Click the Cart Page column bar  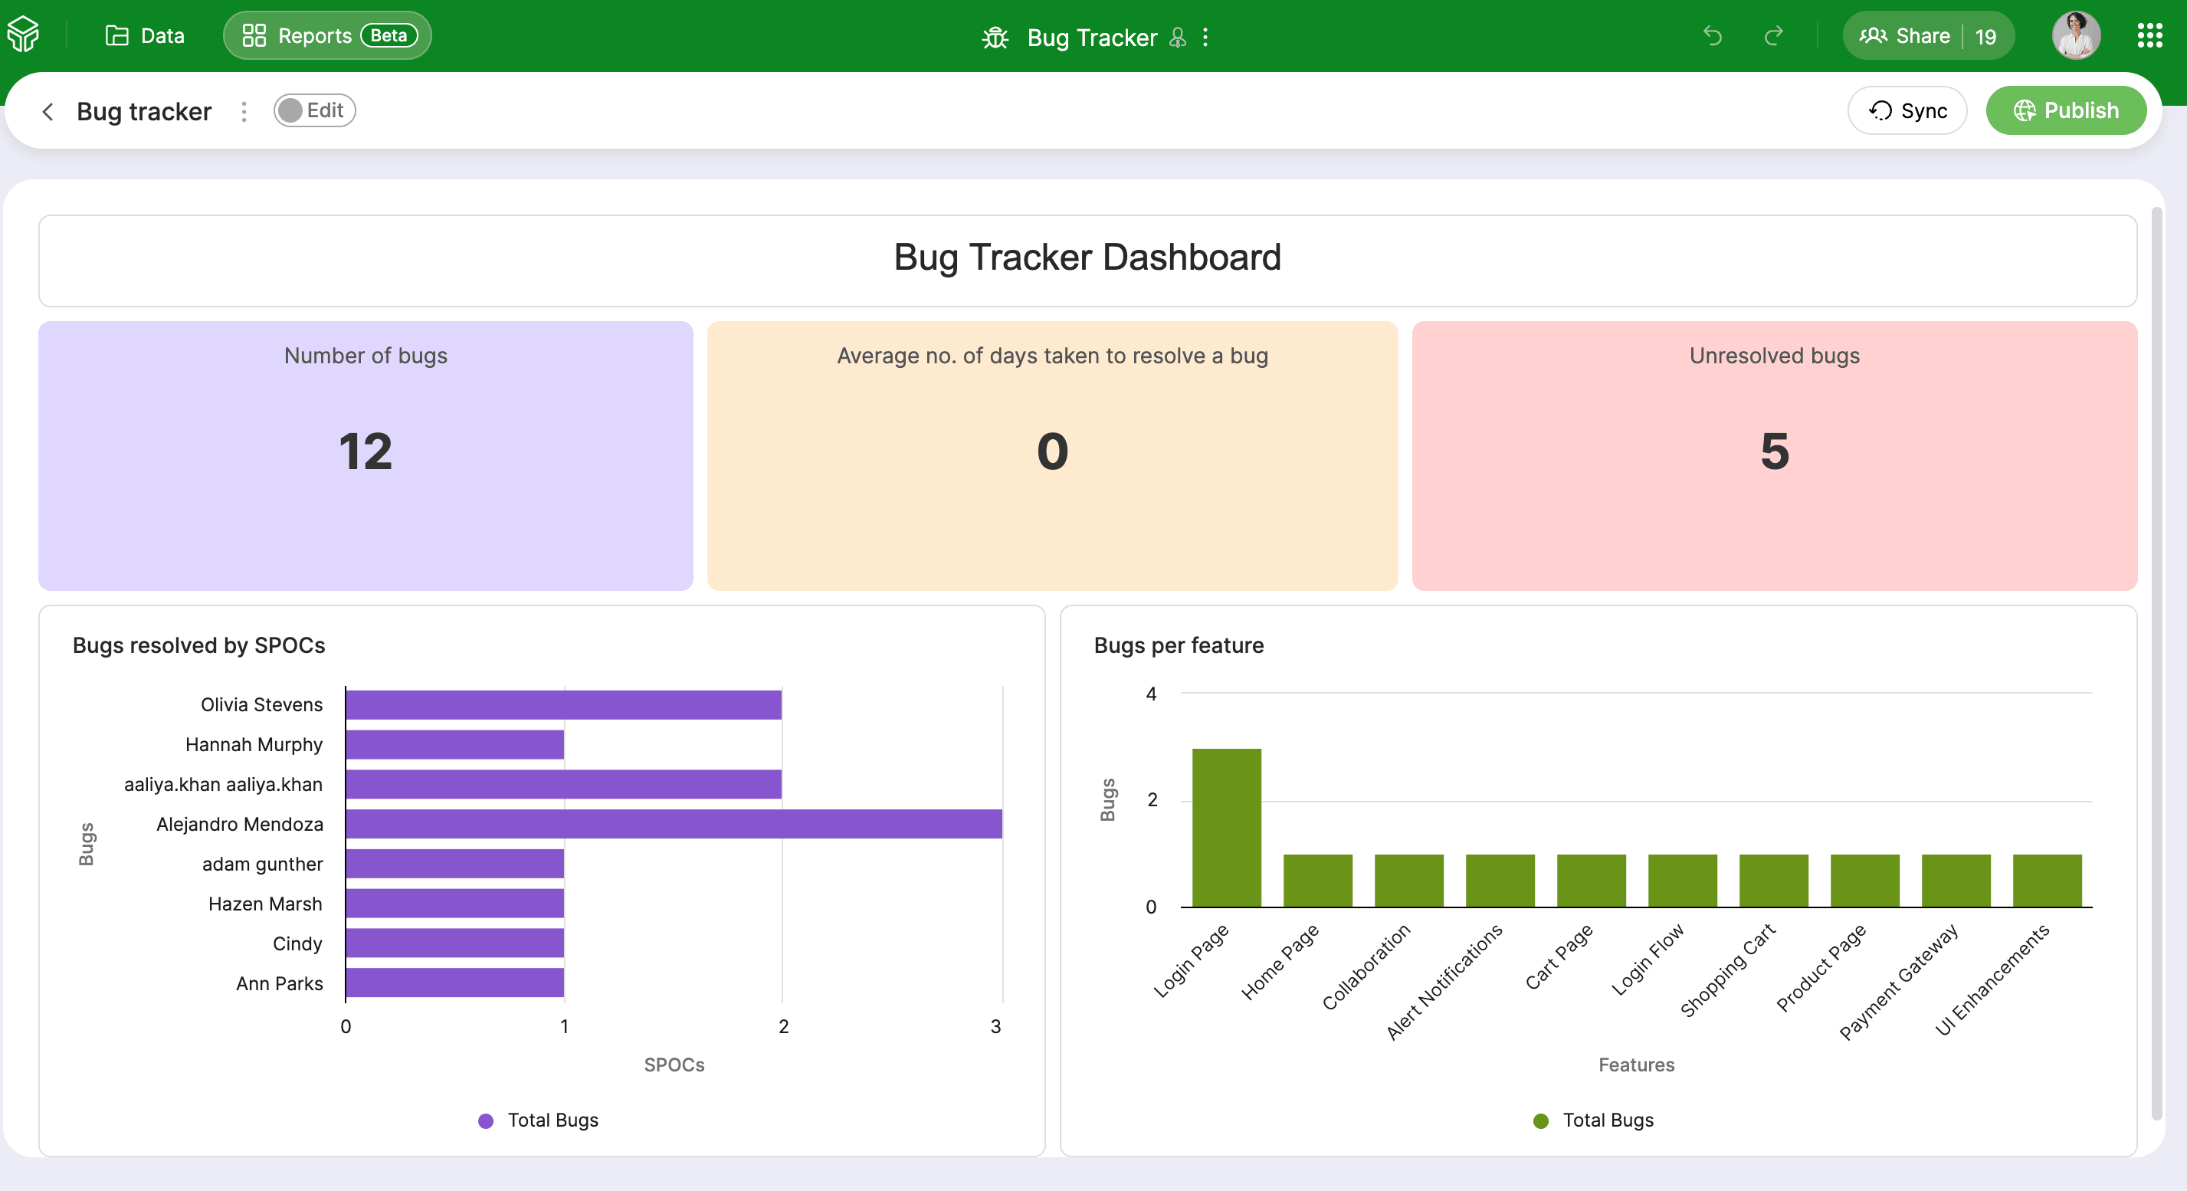point(1592,881)
